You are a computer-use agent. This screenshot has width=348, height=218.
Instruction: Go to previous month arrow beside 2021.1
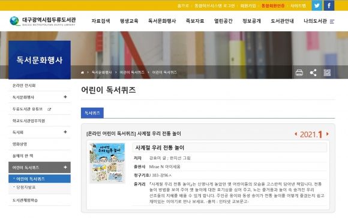coord(296,134)
